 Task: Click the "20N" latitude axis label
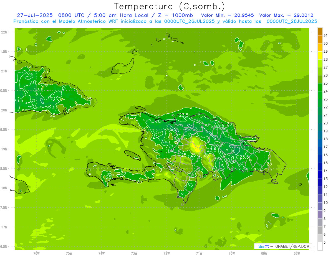[4, 110]
